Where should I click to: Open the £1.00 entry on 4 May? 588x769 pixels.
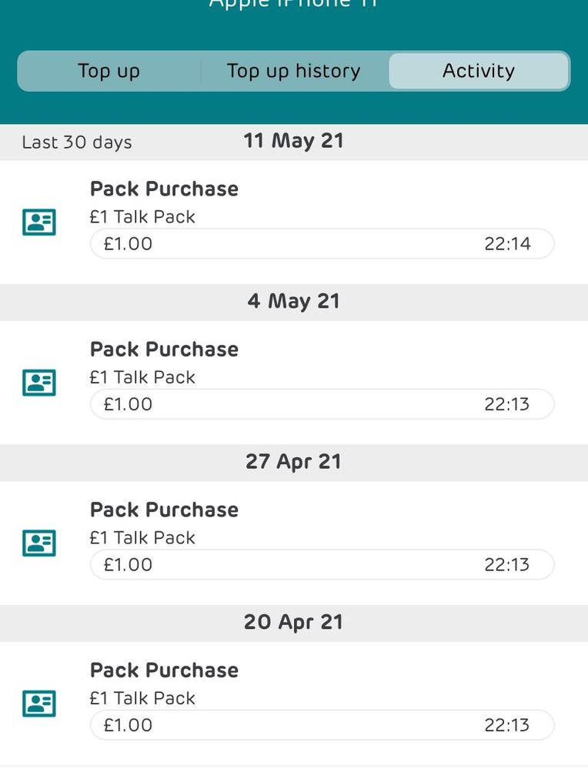(x=322, y=404)
